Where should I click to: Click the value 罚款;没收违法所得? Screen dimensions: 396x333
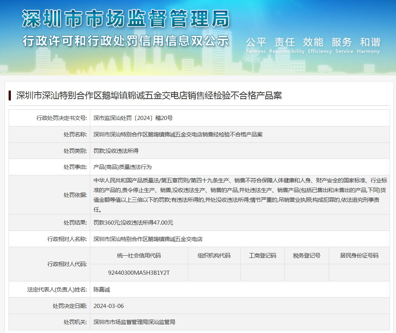[116, 151]
